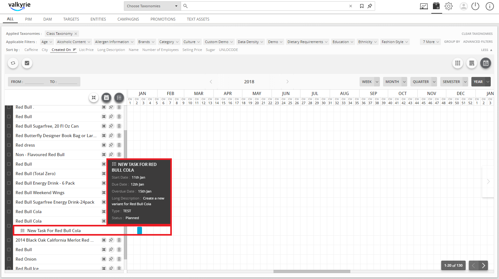Click the pin icon in search bar
Image resolution: width=499 pixels, height=279 pixels.
[370, 6]
